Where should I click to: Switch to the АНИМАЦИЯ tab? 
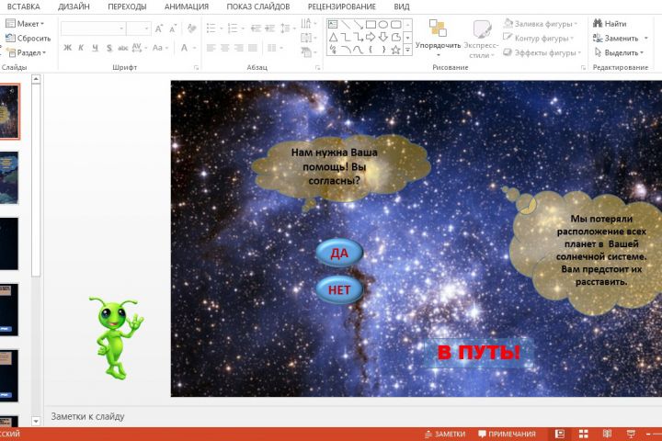pos(187,6)
